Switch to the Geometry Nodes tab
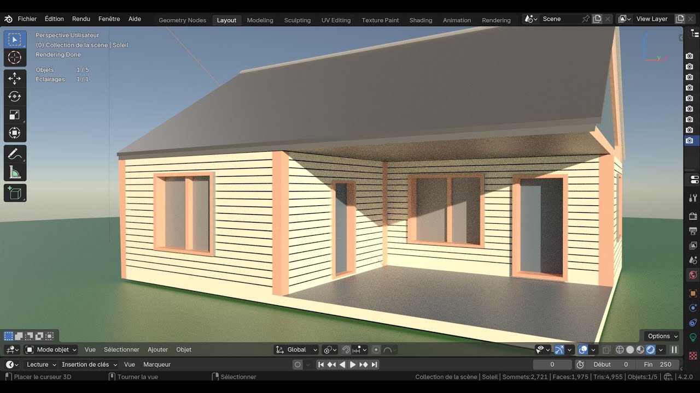The image size is (700, 393). [182, 20]
